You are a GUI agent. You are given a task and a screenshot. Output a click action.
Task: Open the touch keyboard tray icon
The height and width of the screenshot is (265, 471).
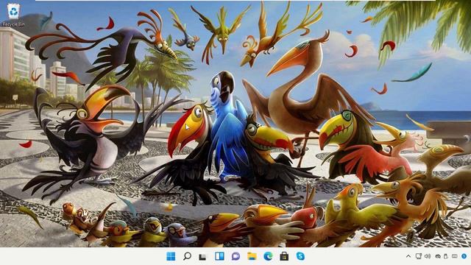pos(455,256)
